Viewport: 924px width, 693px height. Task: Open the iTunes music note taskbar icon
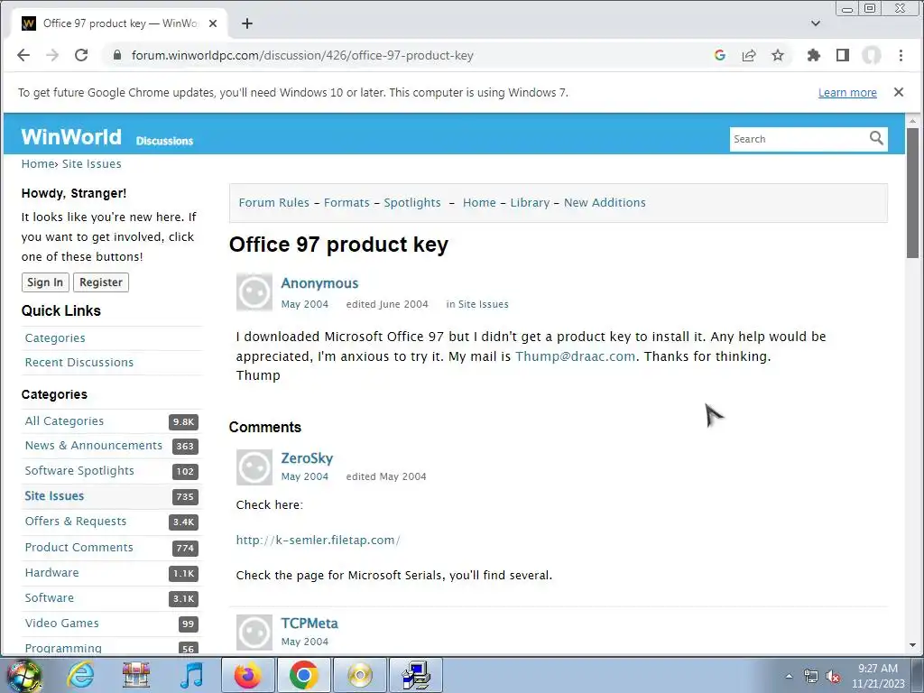point(191,675)
